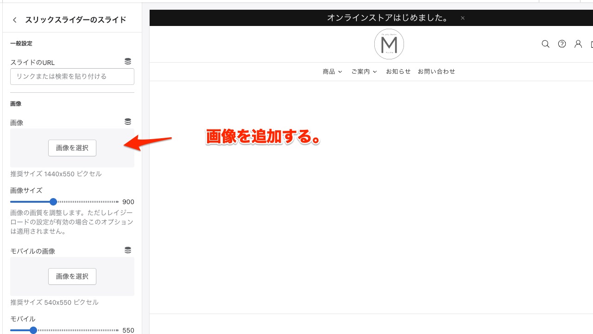Click the 550 mobile size value

[128, 330]
